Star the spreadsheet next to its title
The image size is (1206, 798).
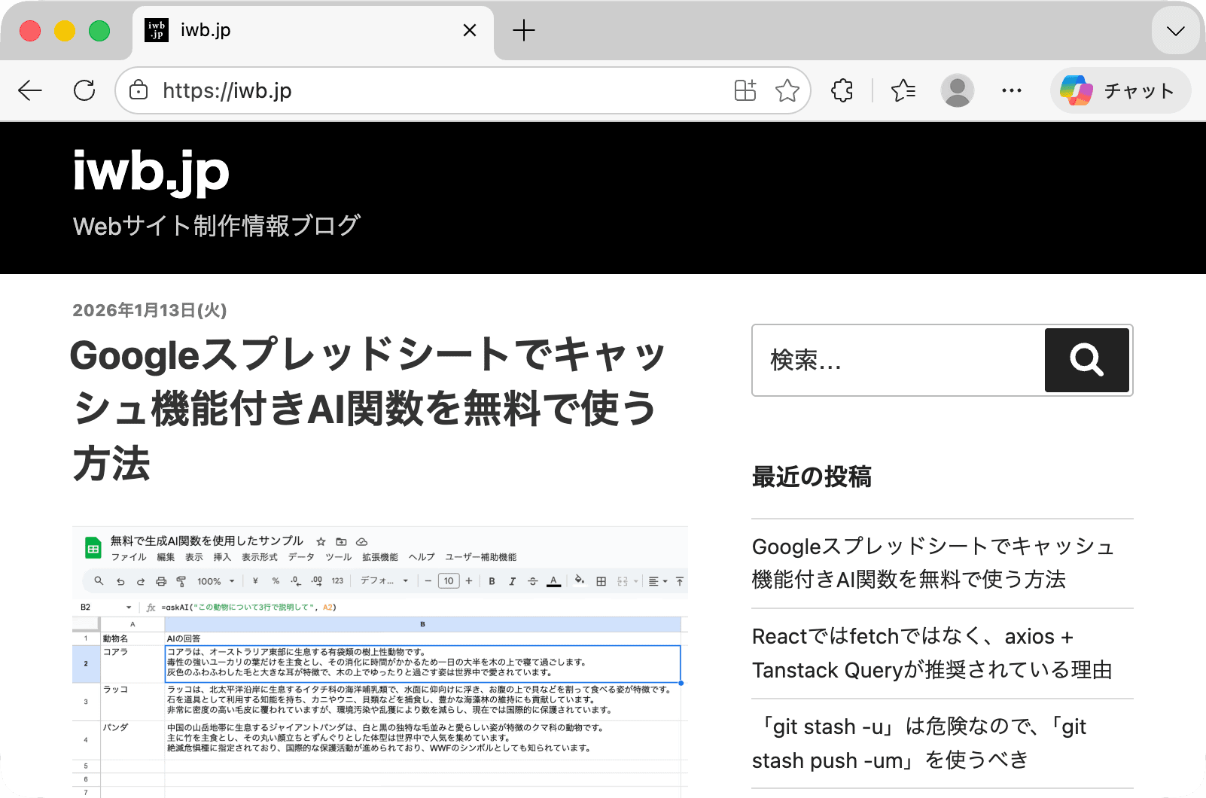(320, 541)
